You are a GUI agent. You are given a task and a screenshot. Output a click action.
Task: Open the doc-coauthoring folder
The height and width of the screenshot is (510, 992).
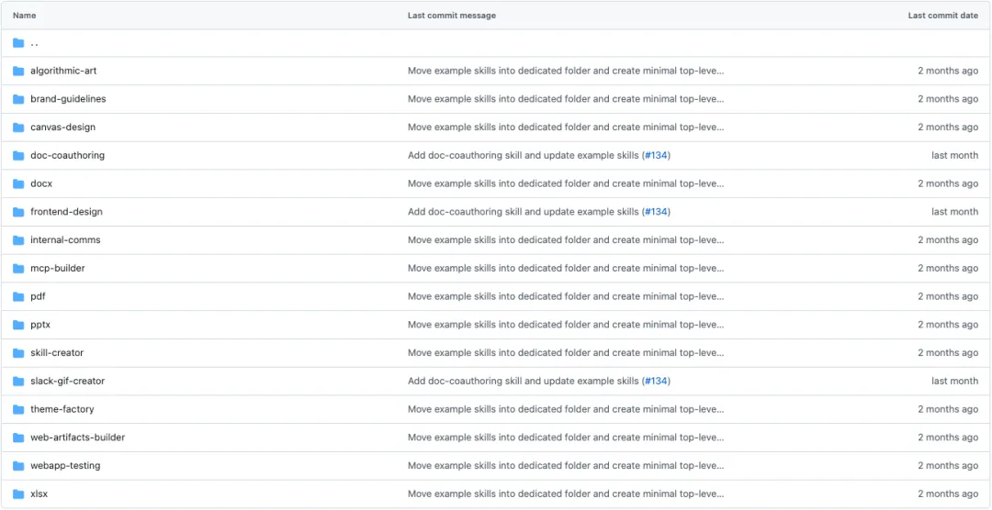point(67,156)
